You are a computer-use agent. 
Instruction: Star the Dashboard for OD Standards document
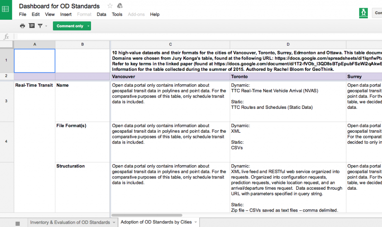(x=110, y=6)
